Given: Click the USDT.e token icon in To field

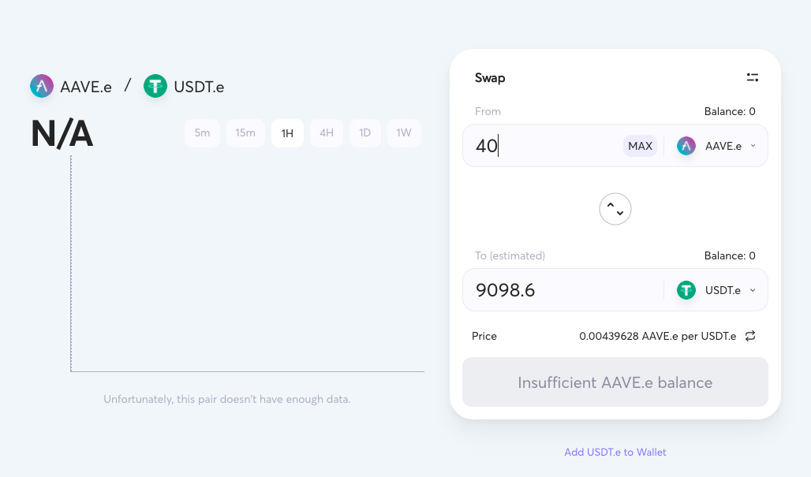Looking at the screenshot, I should [x=686, y=290].
